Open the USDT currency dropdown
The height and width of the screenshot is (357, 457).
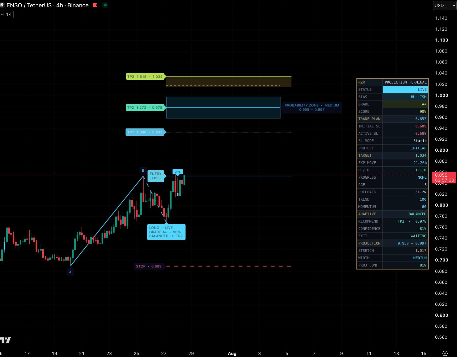coord(445,5)
